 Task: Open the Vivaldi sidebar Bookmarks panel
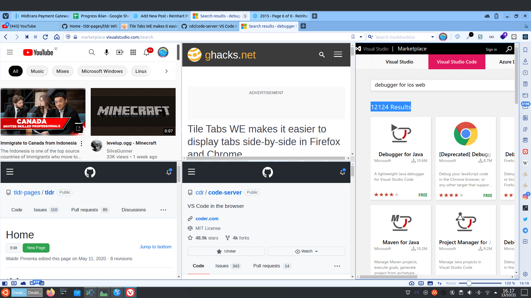click(x=525, y=50)
